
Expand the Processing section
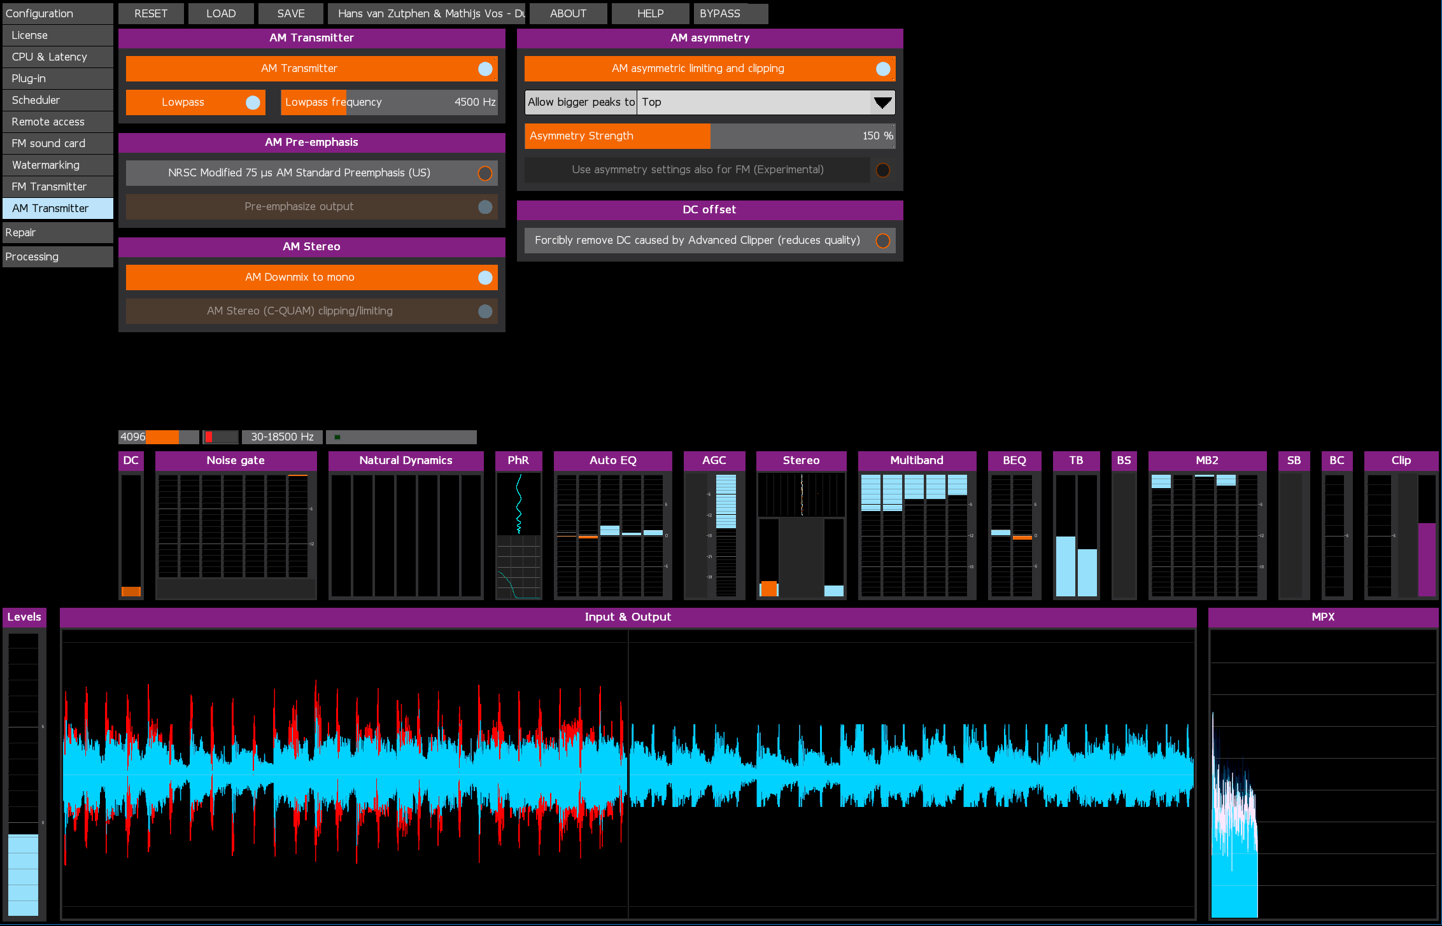click(57, 257)
